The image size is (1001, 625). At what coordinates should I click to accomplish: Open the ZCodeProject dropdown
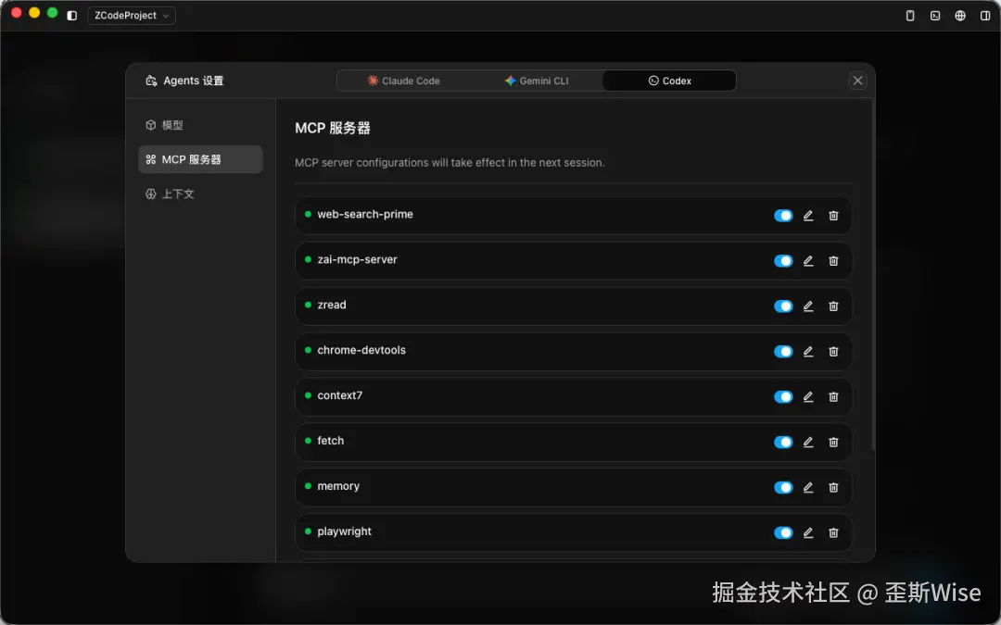[131, 16]
